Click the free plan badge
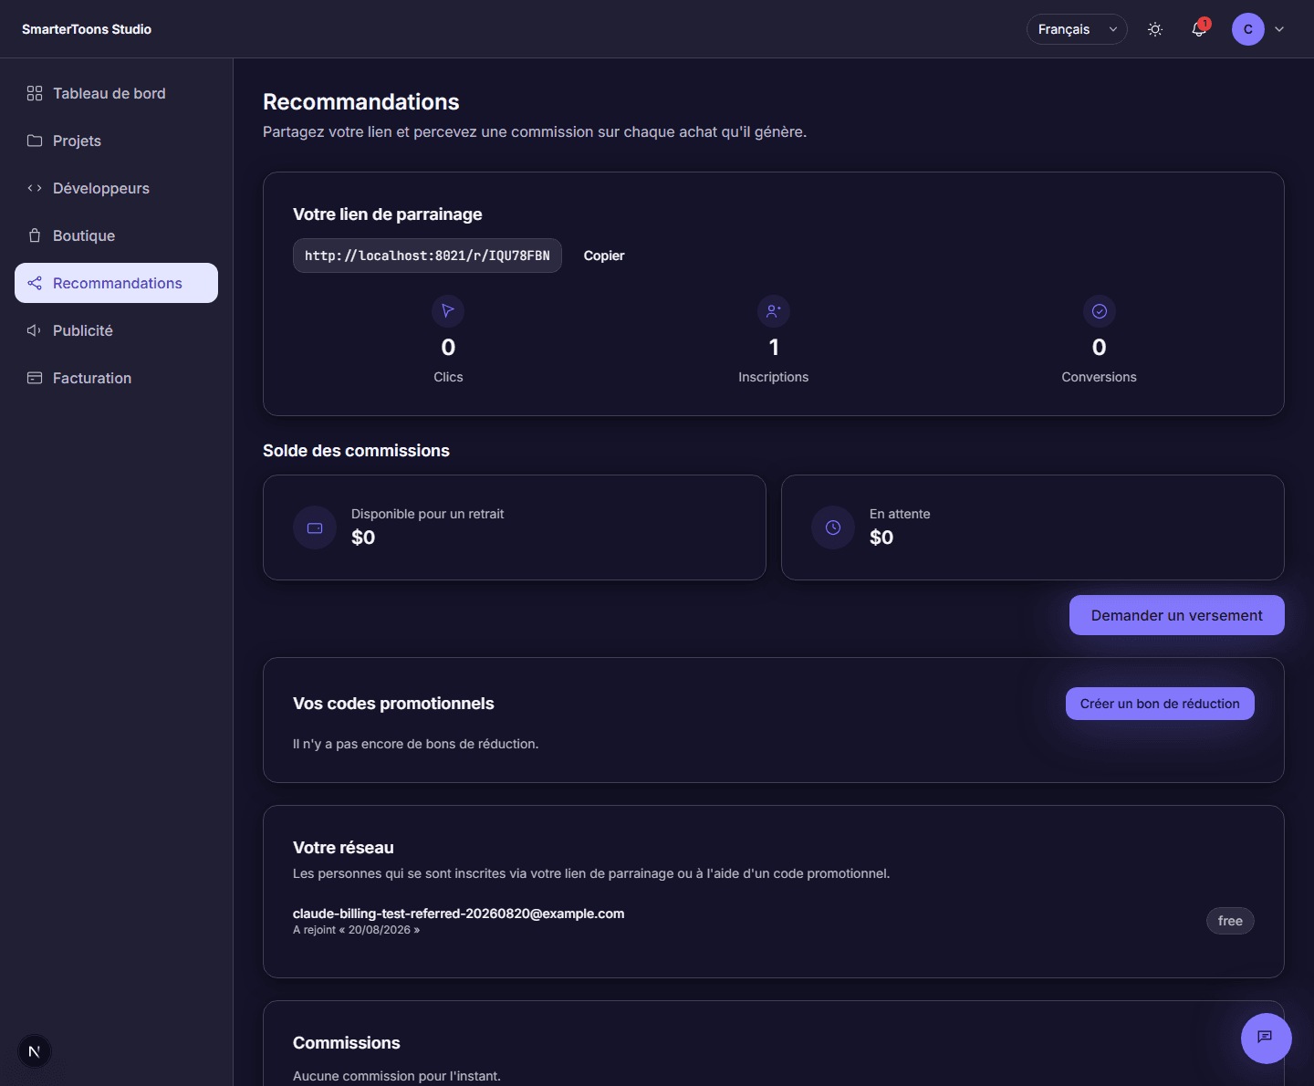The width and height of the screenshot is (1314, 1086). point(1230,921)
